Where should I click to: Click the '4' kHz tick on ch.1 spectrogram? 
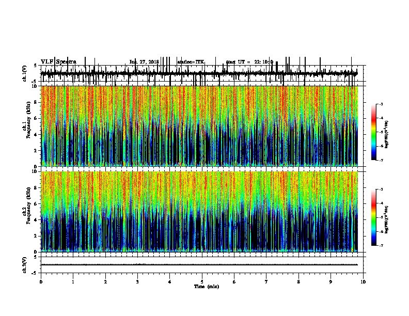[x=36, y=135]
